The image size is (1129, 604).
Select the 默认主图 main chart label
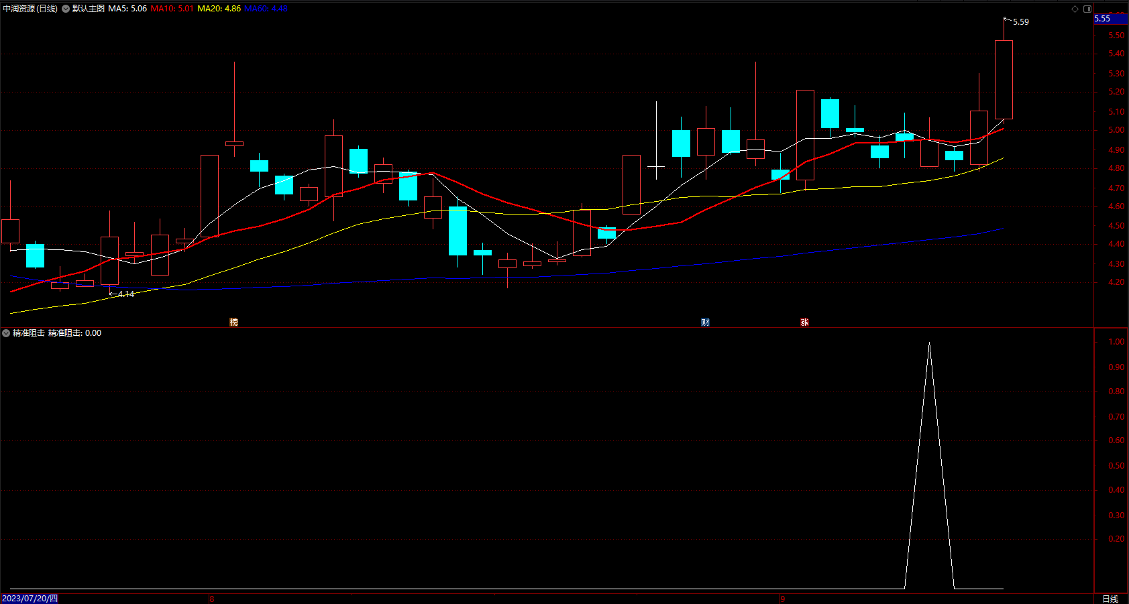click(x=89, y=9)
